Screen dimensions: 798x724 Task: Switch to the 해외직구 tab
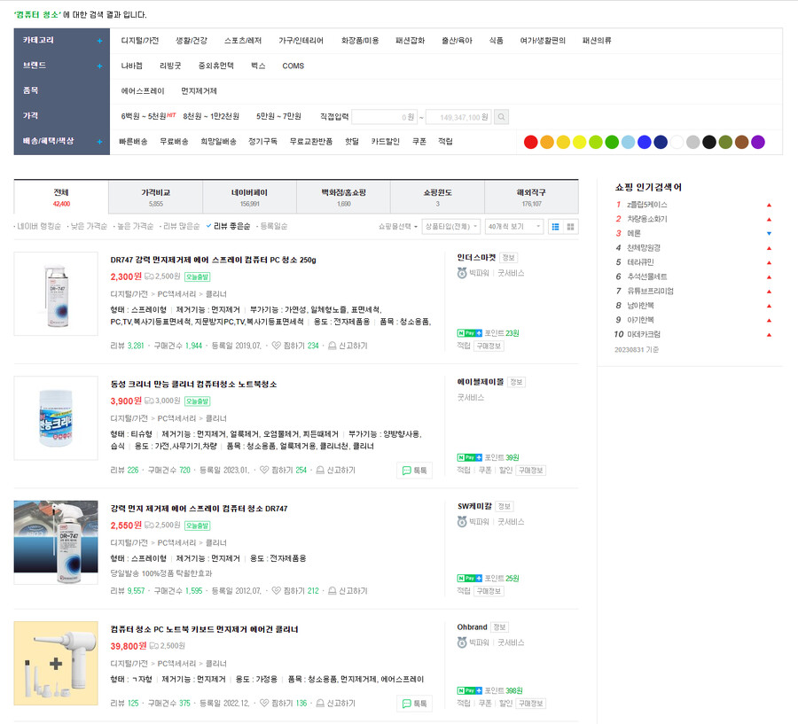tap(531, 198)
